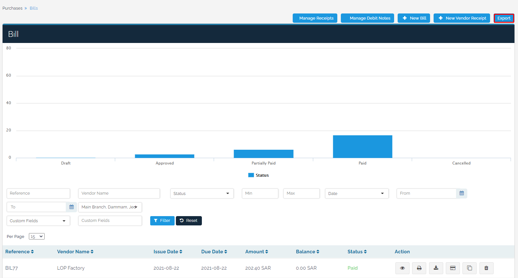Viewport: 518px width, 278px height.
Task: Click the Paid bar in the chart
Action: [x=363, y=147]
